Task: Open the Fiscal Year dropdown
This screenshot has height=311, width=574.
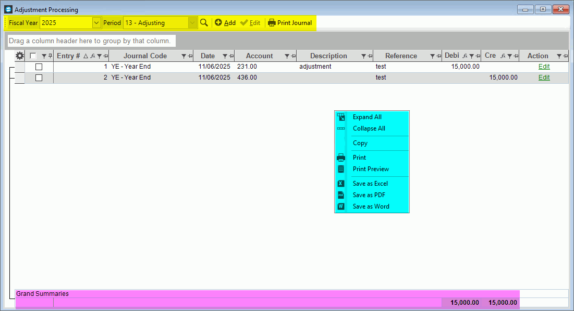Action: click(x=96, y=23)
